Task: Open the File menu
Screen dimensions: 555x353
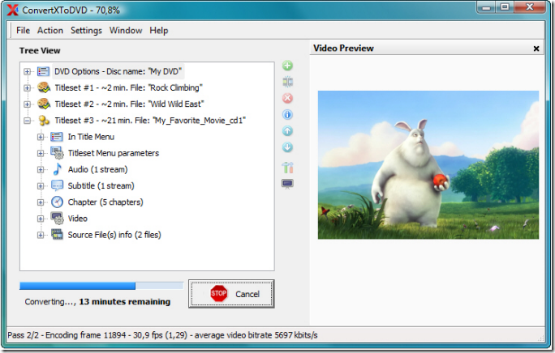Action: [23, 31]
